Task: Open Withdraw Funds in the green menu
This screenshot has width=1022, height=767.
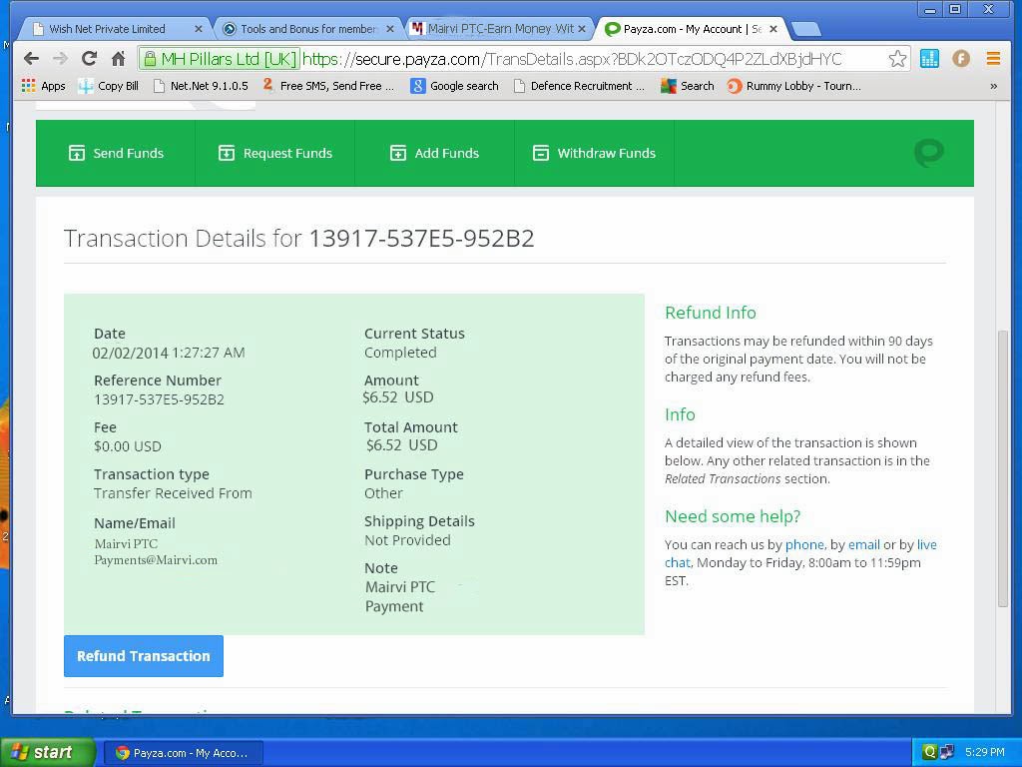Action: pyautogui.click(x=595, y=153)
